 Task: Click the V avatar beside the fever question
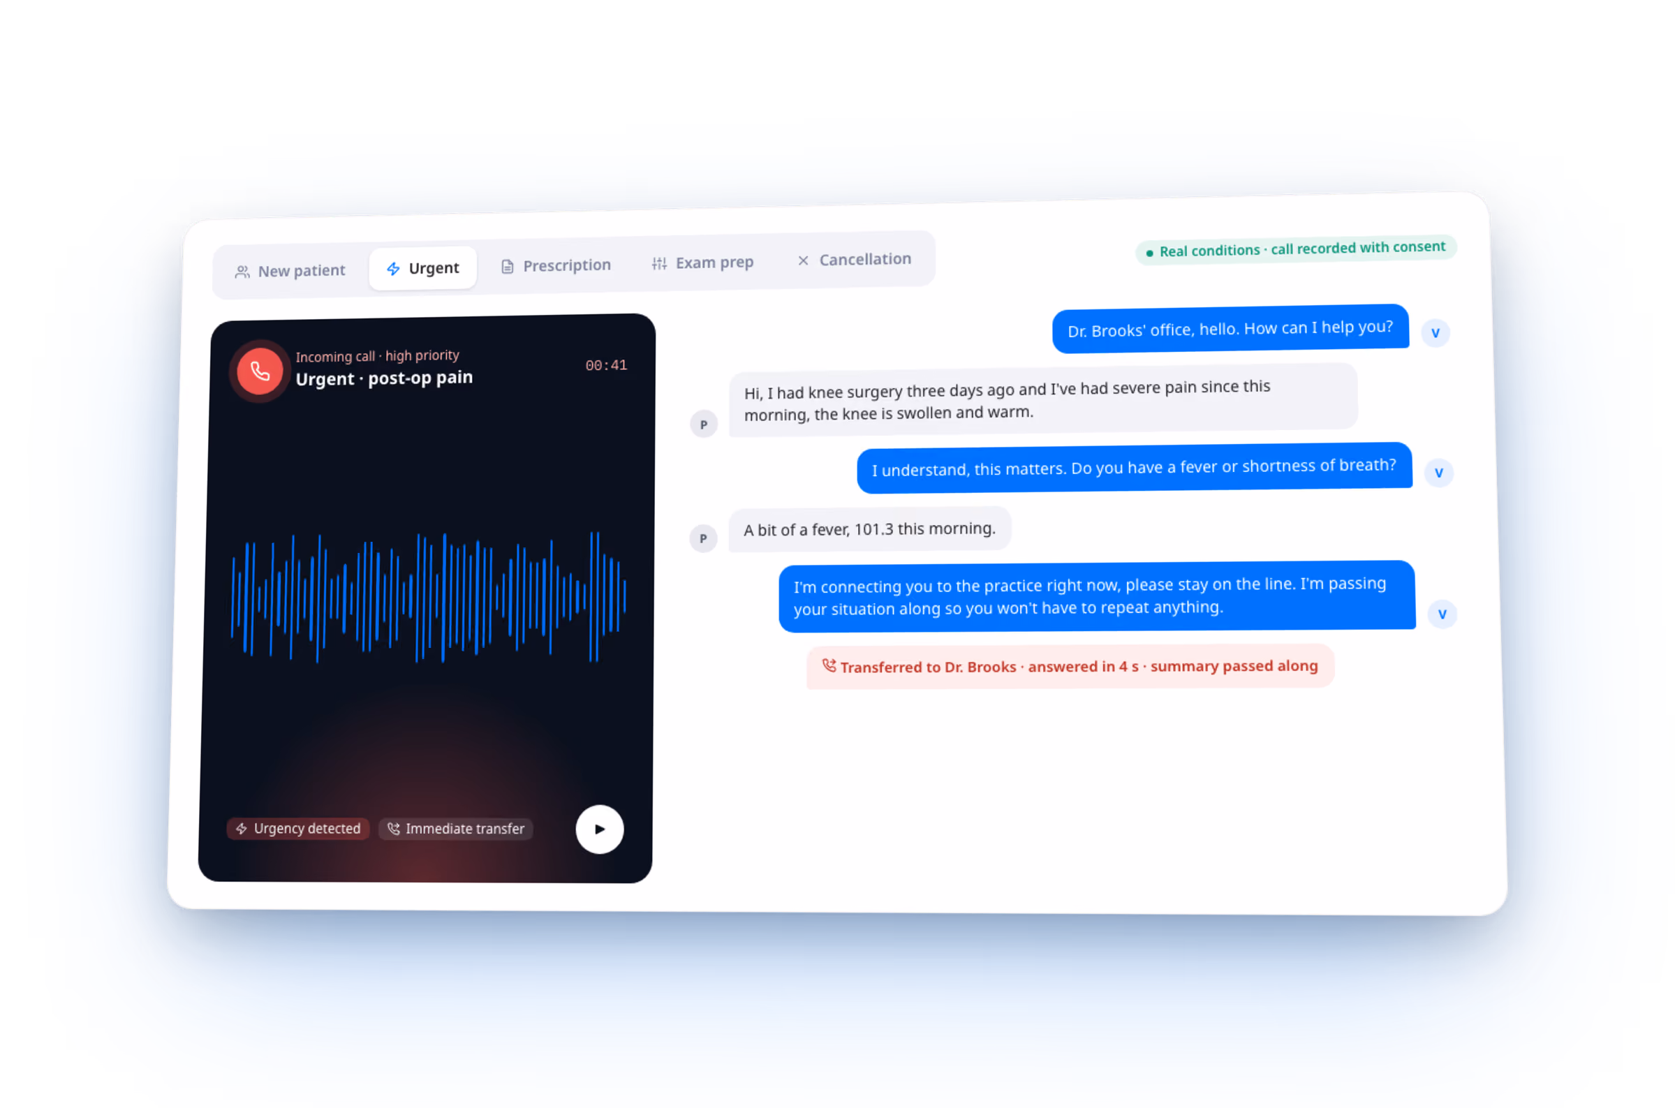[x=1438, y=473]
